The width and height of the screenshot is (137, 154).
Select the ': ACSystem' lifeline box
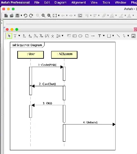pos(64,55)
